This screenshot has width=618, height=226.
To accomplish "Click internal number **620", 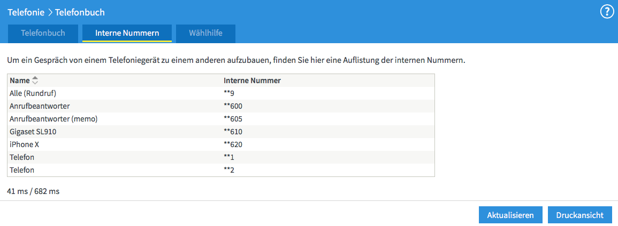I will (x=233, y=144).
